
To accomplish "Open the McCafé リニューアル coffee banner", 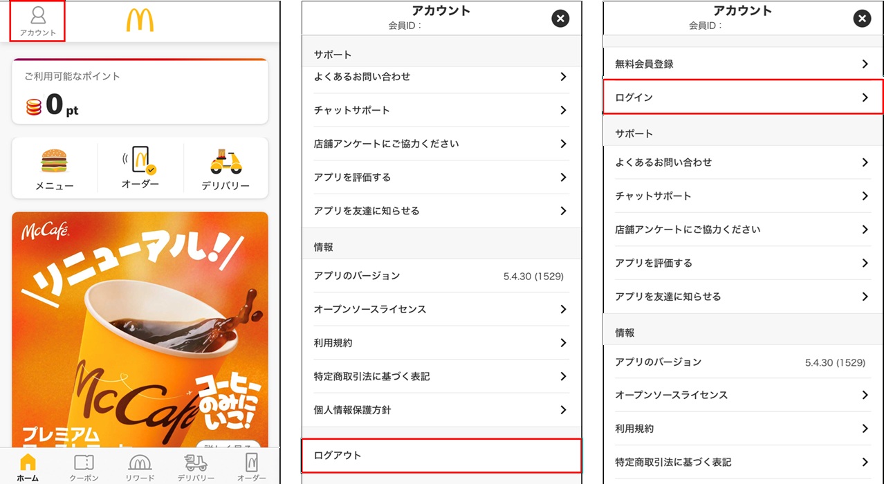I will coord(140,329).
